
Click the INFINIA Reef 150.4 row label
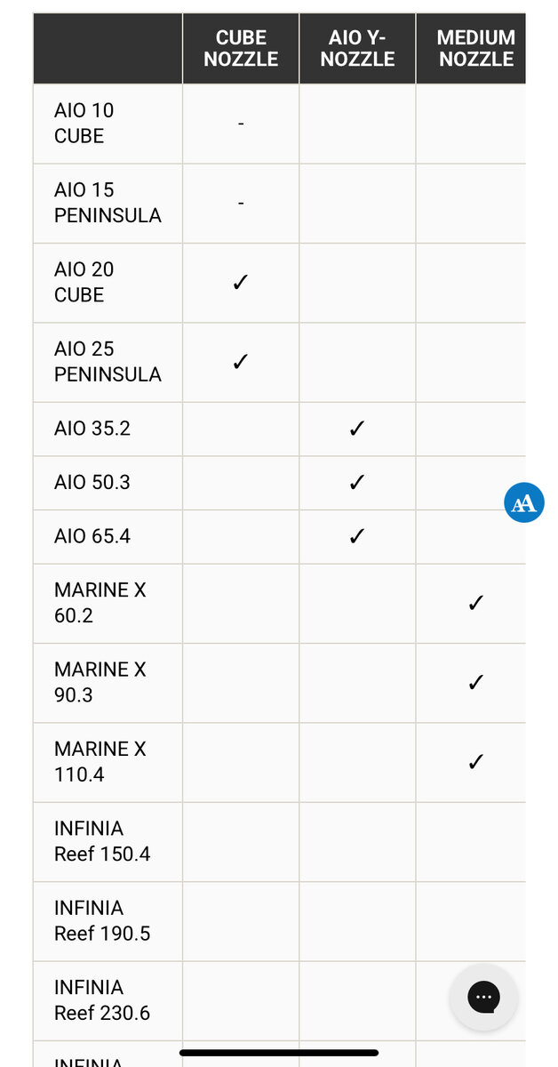coord(102,841)
